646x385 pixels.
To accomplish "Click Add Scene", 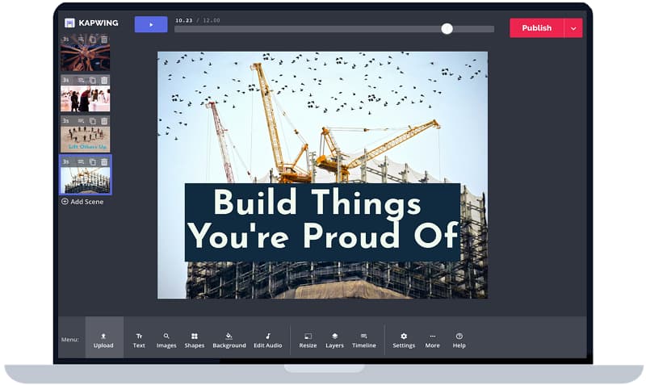I will 82,202.
